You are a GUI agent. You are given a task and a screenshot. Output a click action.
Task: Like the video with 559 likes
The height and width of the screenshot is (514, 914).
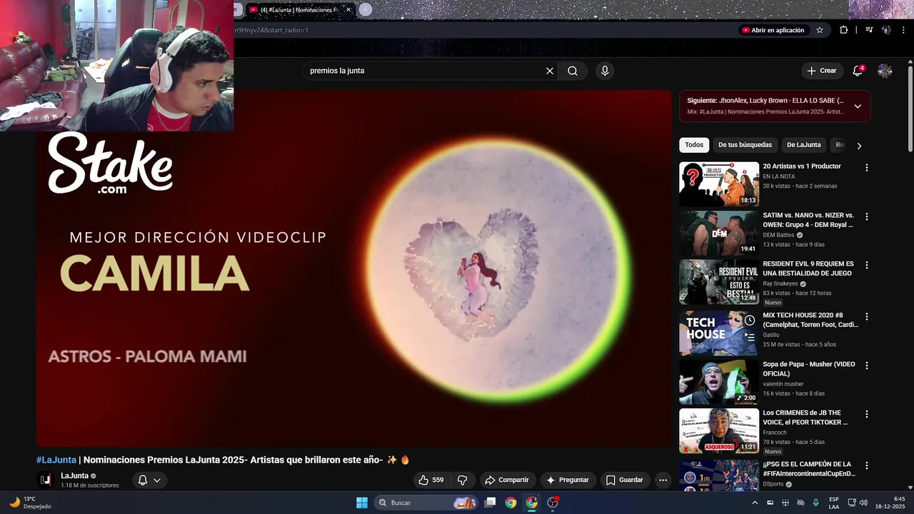click(431, 480)
